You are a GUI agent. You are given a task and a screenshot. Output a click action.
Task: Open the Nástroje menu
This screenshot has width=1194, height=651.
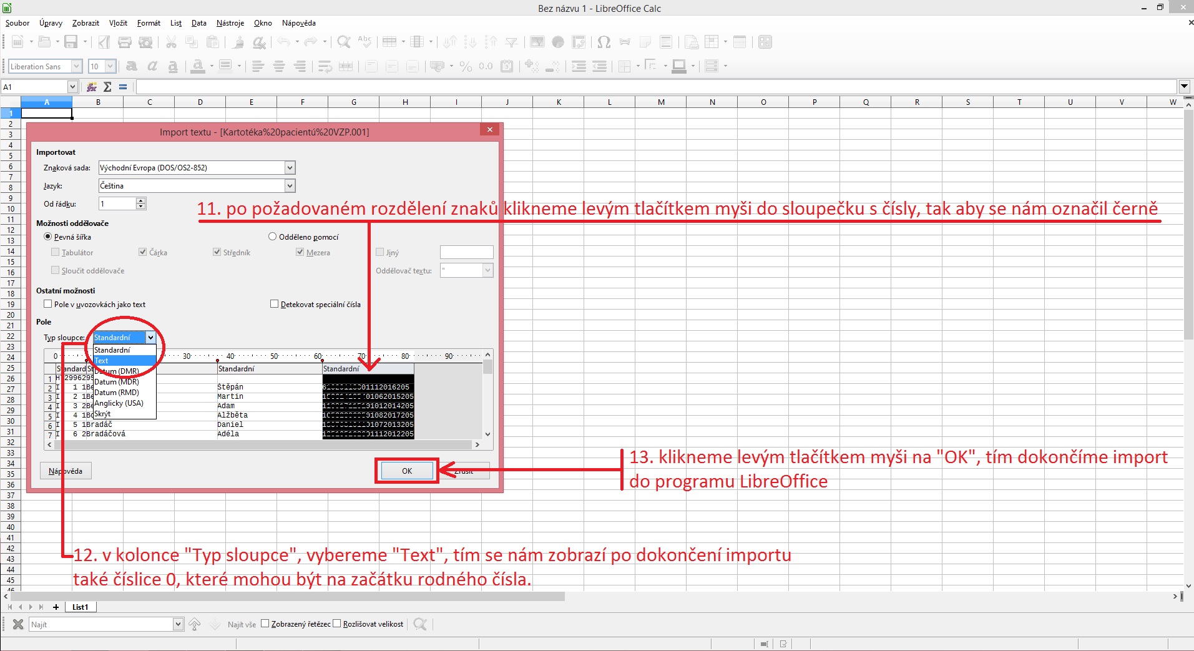(230, 23)
